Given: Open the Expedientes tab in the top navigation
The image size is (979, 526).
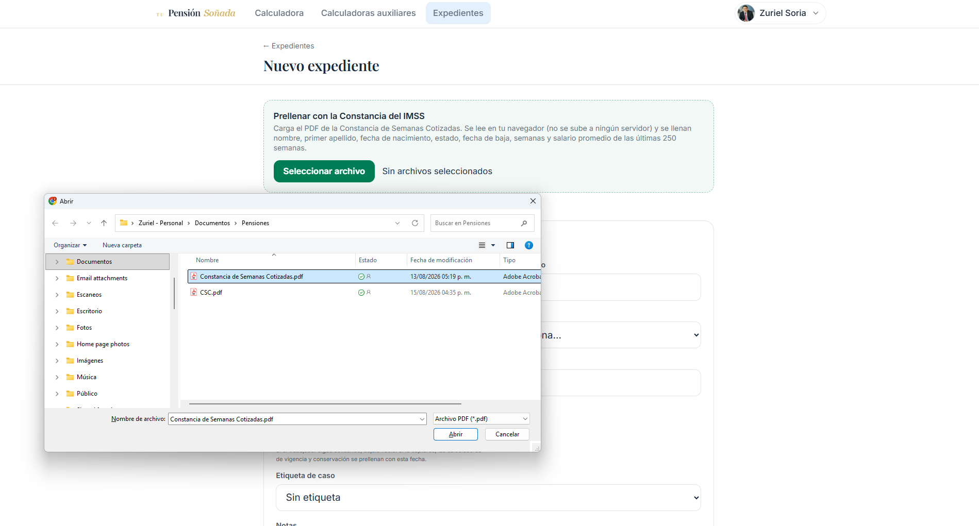Looking at the screenshot, I should 458,13.
